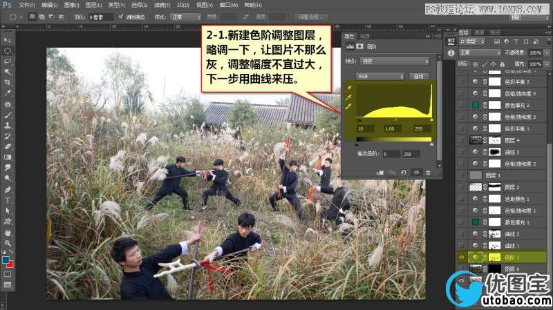This screenshot has height=310, width=553.
Task: Open the style dropdown in options bar
Action: [185, 17]
